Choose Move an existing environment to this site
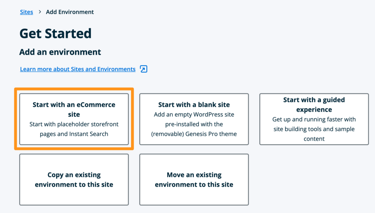The image size is (375, 213). coord(194,179)
